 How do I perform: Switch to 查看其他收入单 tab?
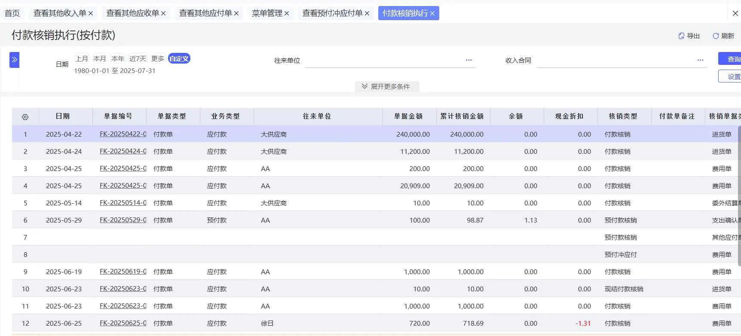coord(60,13)
